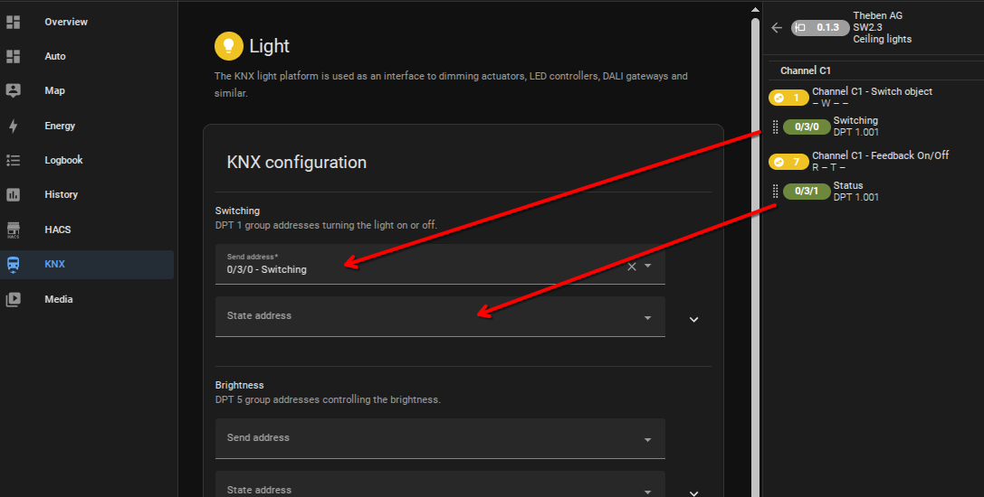
Task: Open the Switching State address dropdown
Action: click(440, 316)
